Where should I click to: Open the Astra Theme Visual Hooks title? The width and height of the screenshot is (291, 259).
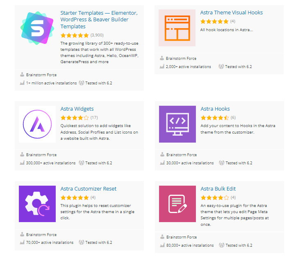click(x=232, y=12)
